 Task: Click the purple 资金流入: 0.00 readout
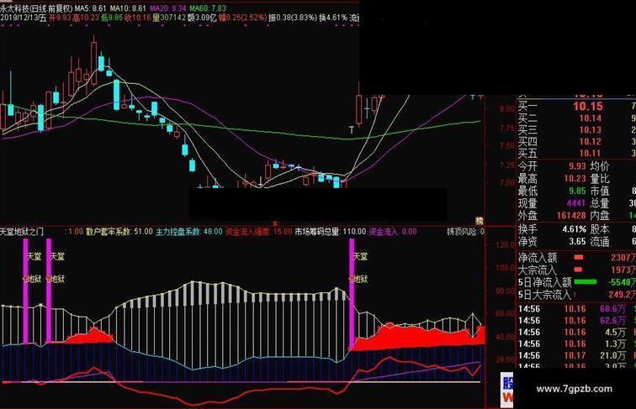393,232
